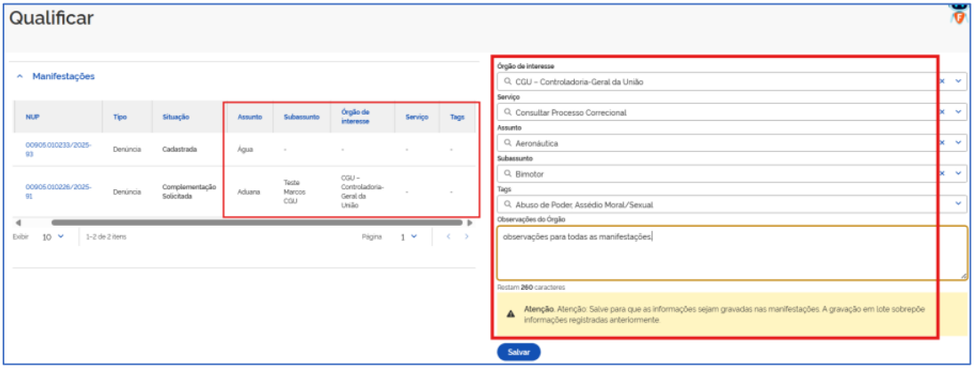The height and width of the screenshot is (368, 975).
Task: Sort table by Situação column header
Action: coord(175,117)
